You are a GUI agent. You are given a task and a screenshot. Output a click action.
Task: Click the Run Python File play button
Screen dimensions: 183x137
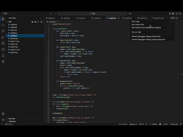tap(172, 18)
